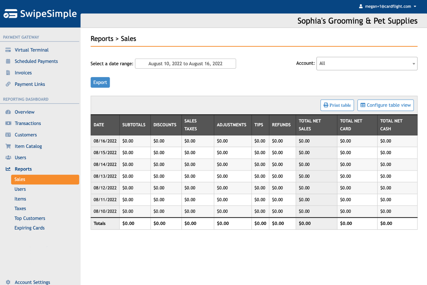Open the Account Settings gear icon
The width and height of the screenshot is (427, 285).
pos(8,282)
